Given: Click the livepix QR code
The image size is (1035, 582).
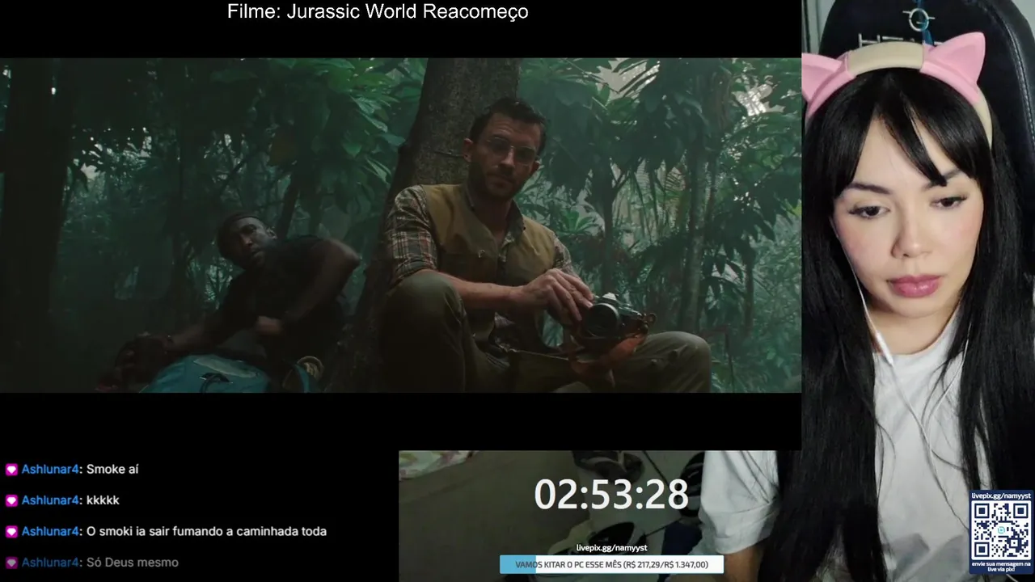Looking at the screenshot, I should [x=1001, y=530].
